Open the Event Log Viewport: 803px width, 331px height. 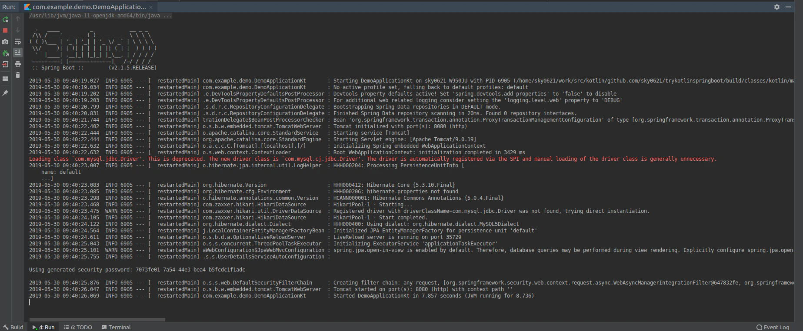(x=773, y=327)
